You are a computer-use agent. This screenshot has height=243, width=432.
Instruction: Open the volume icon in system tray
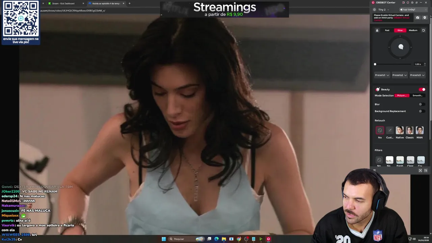pyautogui.click(x=414, y=239)
